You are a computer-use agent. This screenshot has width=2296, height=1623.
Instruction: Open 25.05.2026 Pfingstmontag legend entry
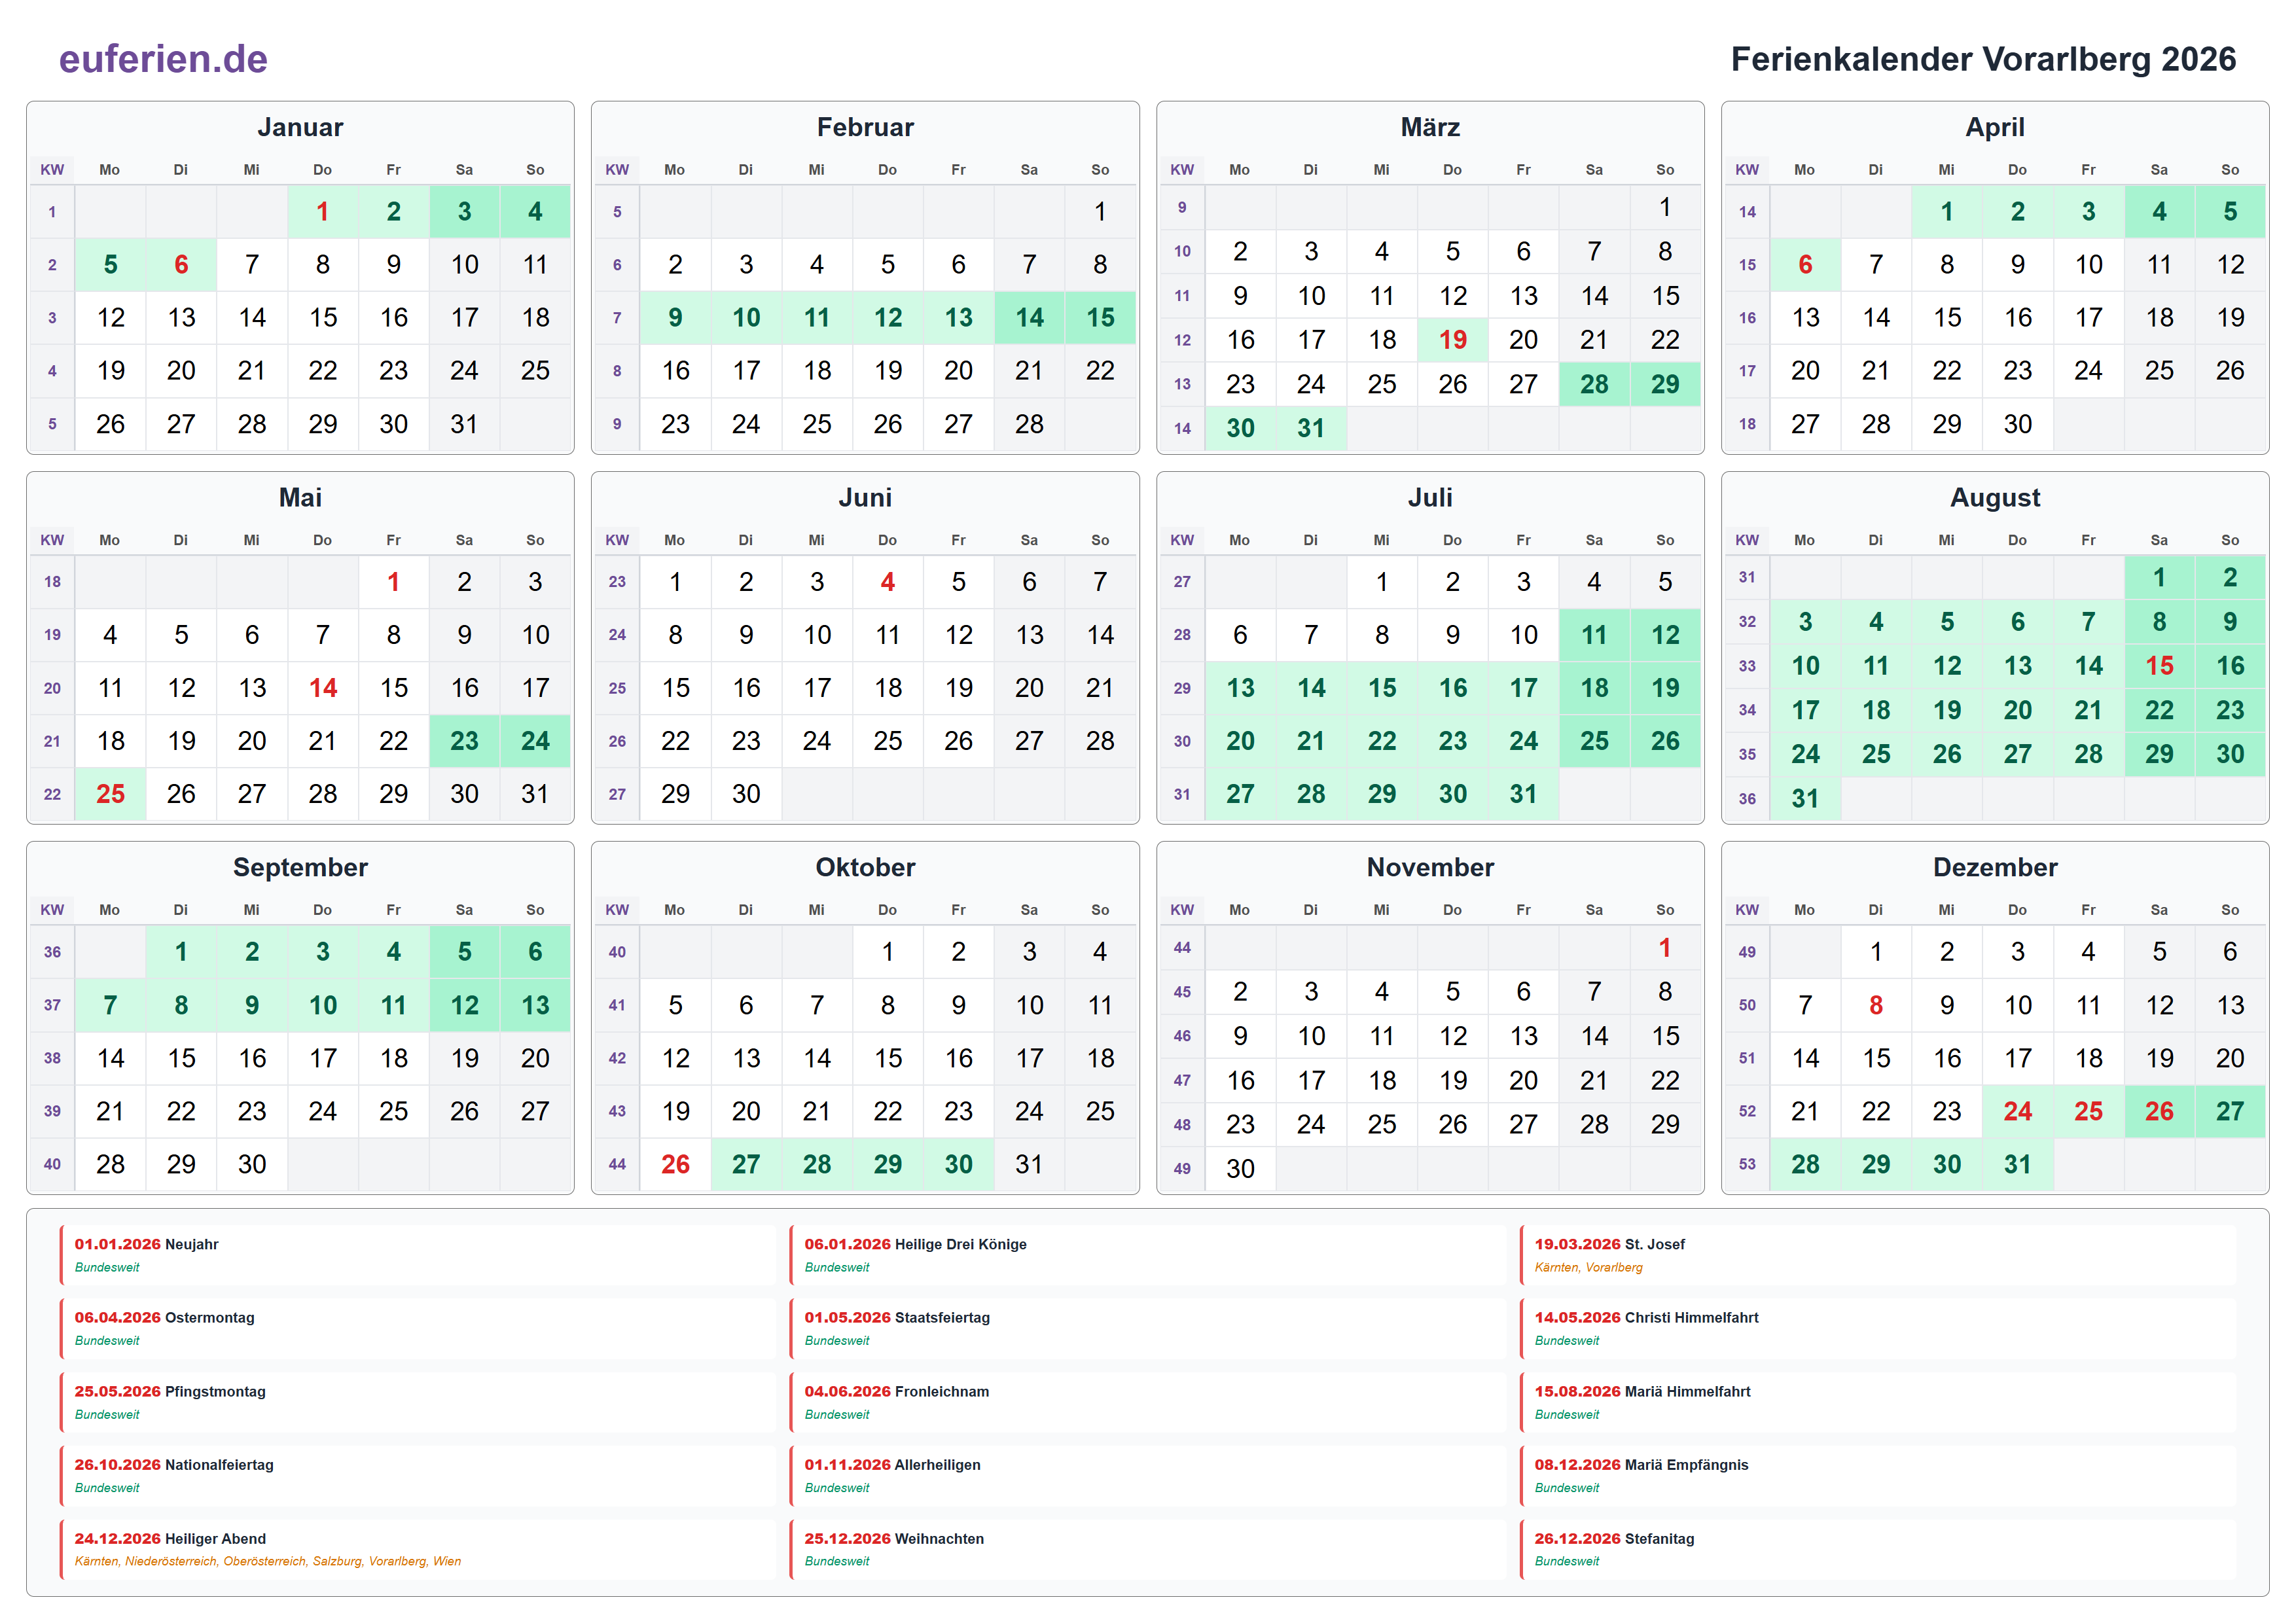(x=417, y=1402)
